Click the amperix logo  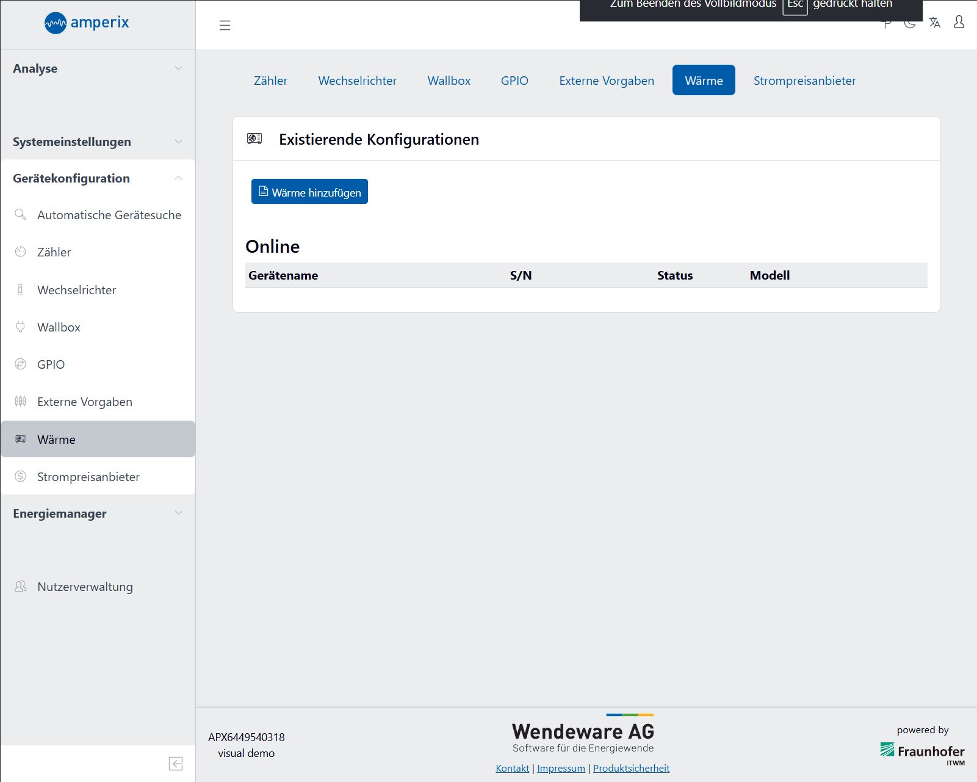point(87,23)
